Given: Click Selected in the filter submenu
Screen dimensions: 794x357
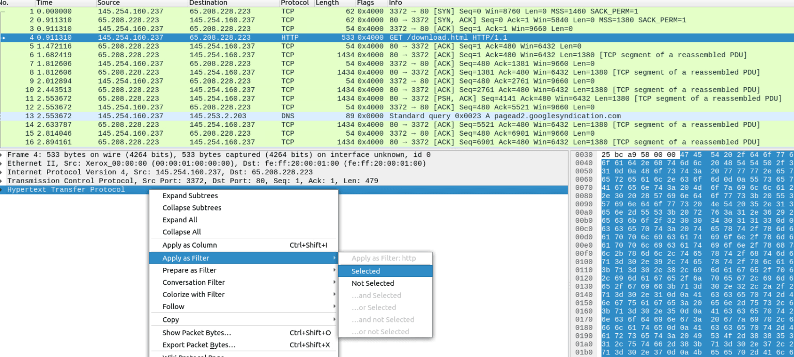Looking at the screenshot, I should click(385, 271).
